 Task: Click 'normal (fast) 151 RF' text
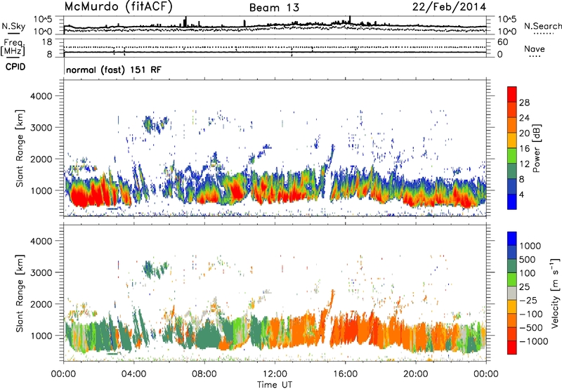[x=114, y=70]
